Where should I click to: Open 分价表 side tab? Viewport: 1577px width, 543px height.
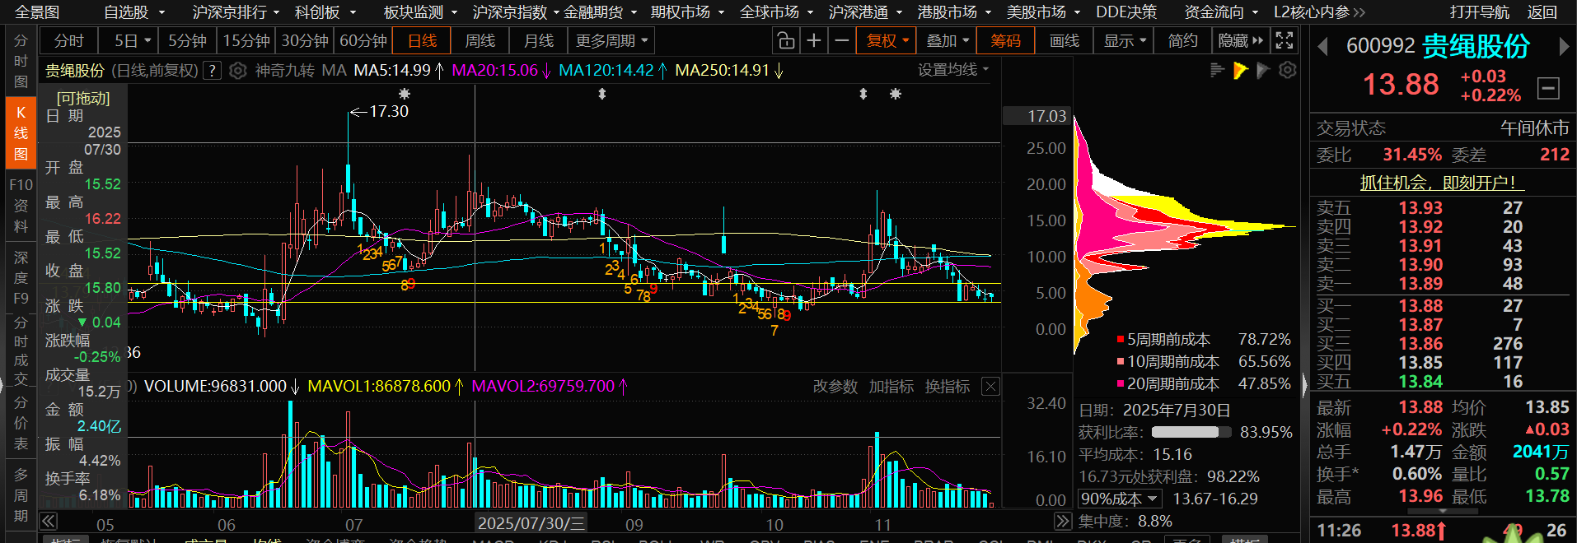(21, 423)
